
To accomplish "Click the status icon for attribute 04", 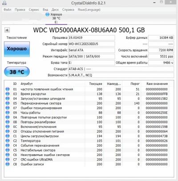I will point(8,98).
